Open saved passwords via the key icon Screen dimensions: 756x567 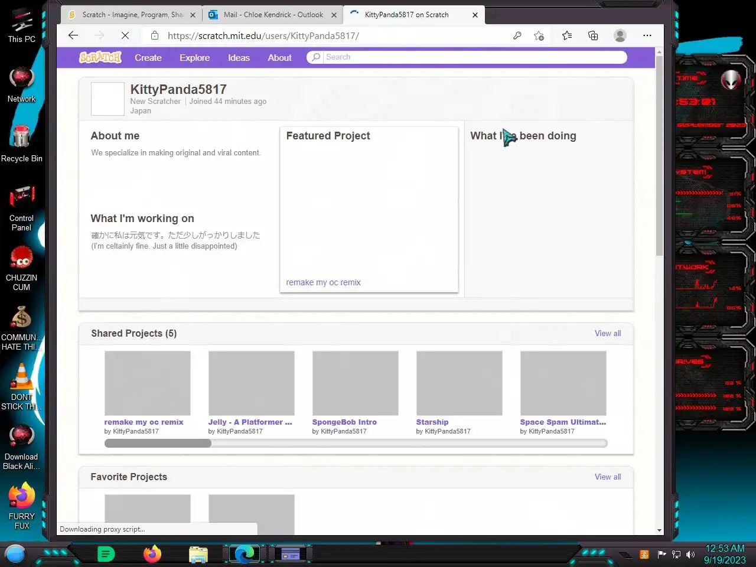point(517,35)
